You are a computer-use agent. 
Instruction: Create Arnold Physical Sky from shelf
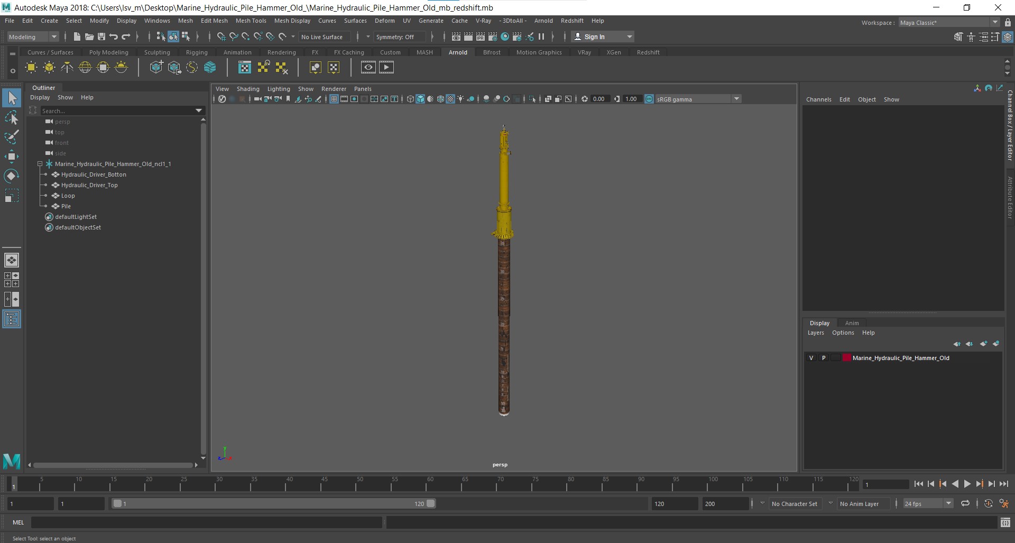point(121,67)
